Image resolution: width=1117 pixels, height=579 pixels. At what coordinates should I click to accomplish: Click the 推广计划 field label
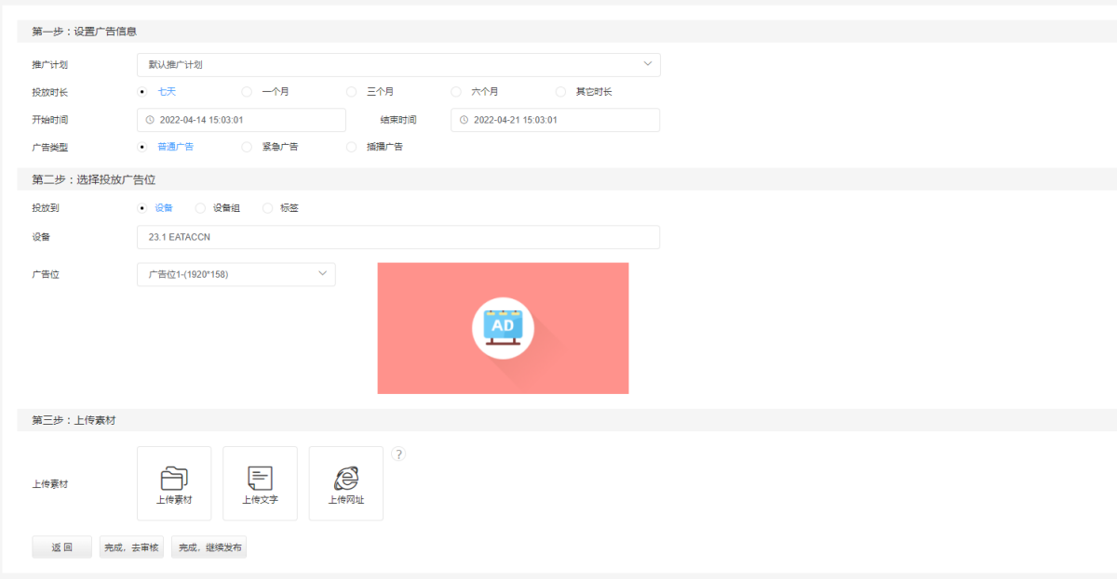point(50,65)
